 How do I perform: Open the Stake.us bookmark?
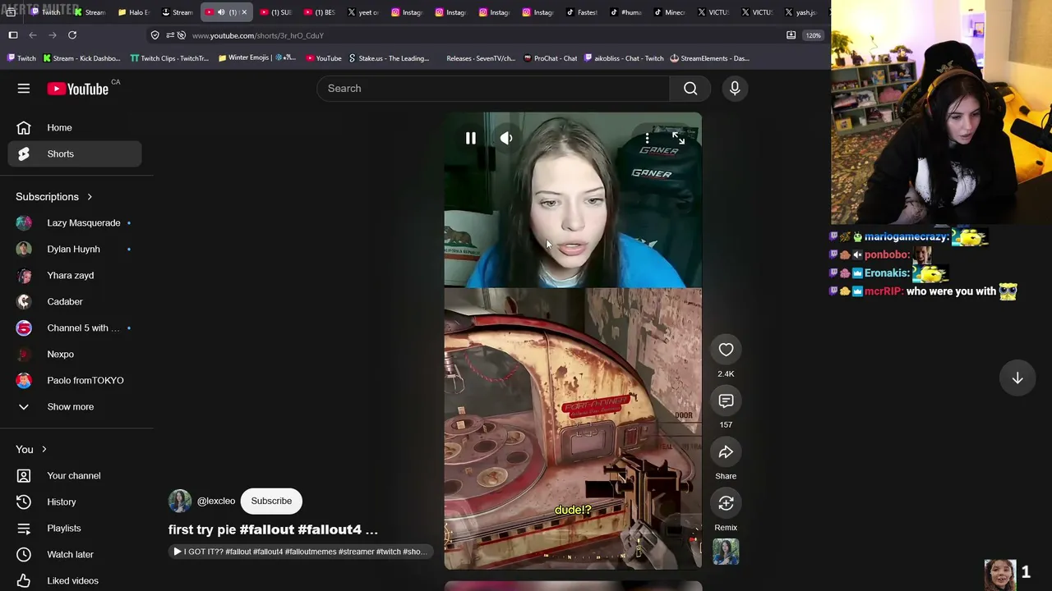(x=389, y=58)
